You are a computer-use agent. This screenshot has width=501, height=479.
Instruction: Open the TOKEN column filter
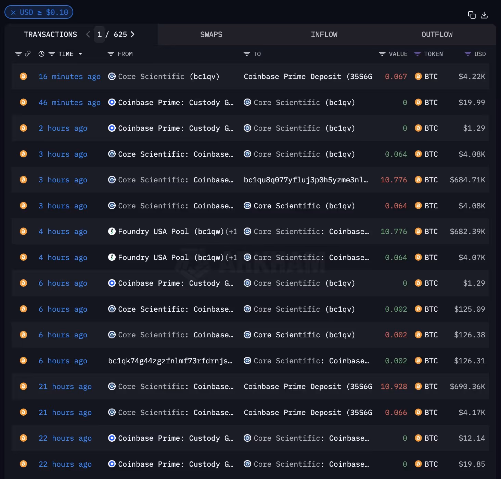(x=417, y=54)
